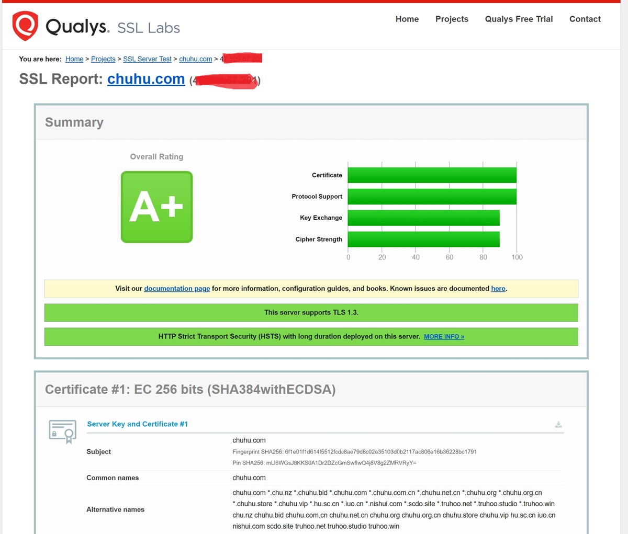The height and width of the screenshot is (534, 628).
Task: Open the documentation page link
Action: (177, 289)
